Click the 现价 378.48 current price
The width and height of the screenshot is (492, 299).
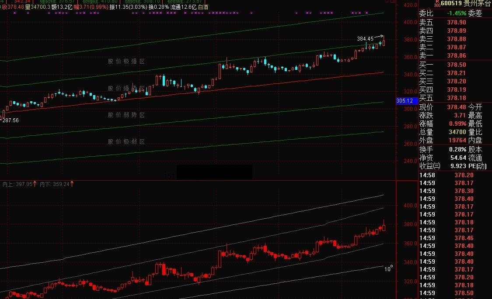click(x=457, y=107)
